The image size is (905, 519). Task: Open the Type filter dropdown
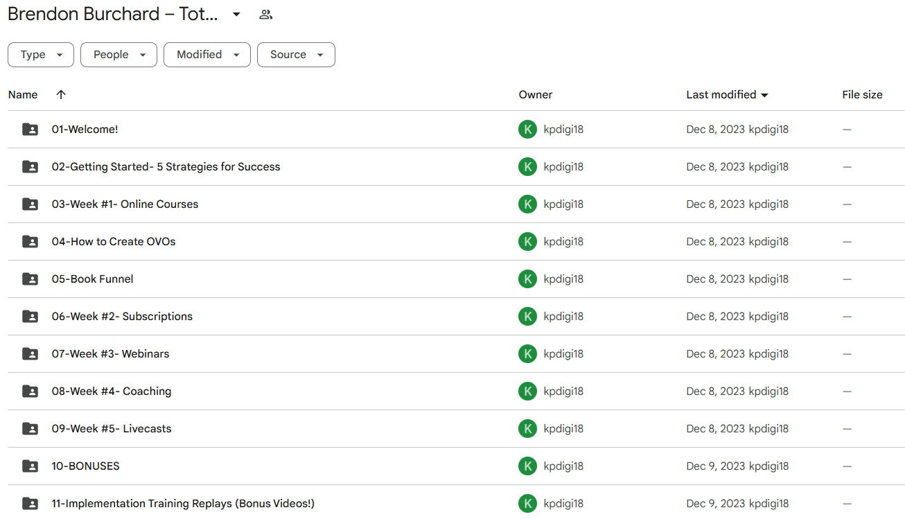41,55
